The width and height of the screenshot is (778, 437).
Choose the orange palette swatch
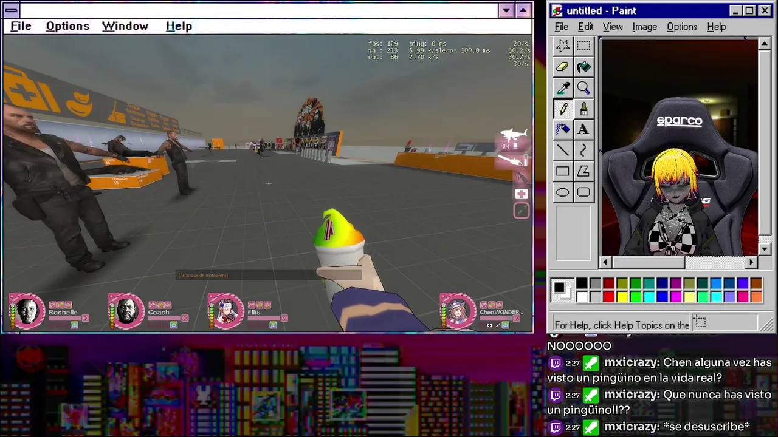pos(756,296)
